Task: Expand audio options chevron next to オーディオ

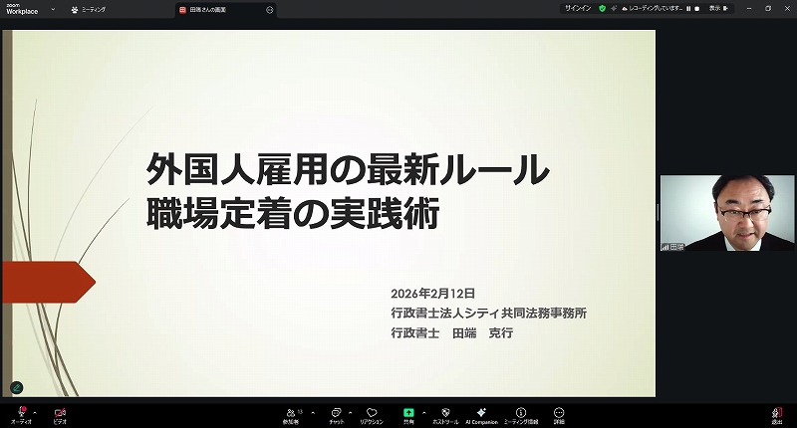Action: 35,411
